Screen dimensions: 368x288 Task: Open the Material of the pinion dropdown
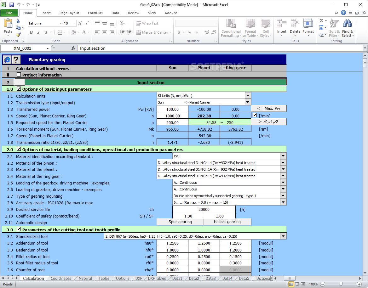coord(283,162)
